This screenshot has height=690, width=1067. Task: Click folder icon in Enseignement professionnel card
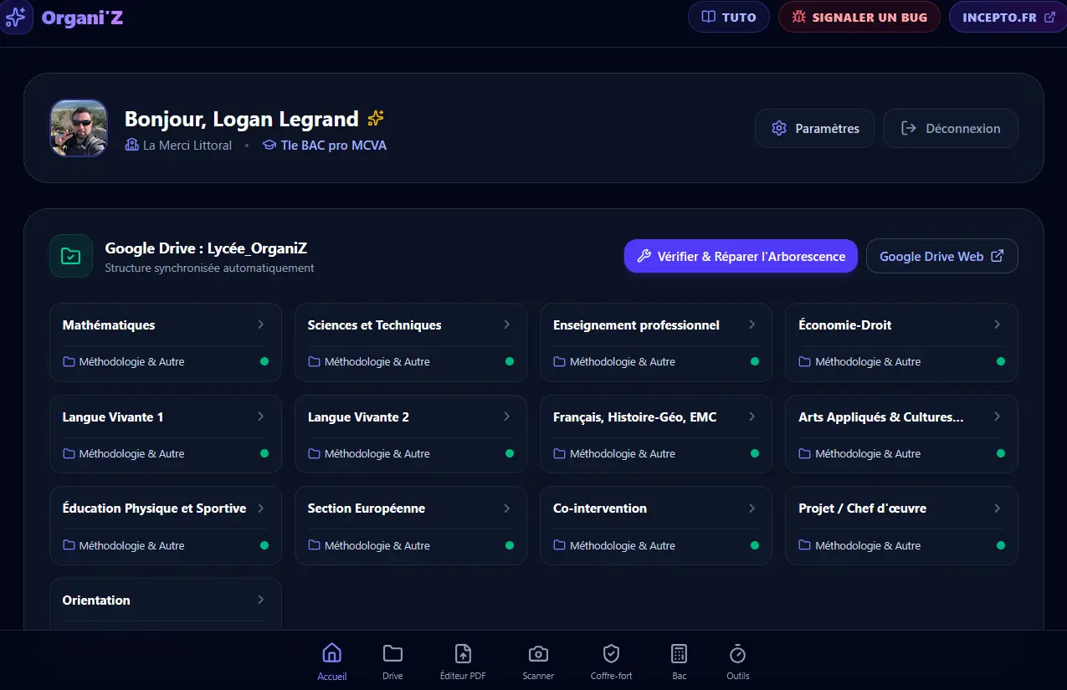coord(559,362)
